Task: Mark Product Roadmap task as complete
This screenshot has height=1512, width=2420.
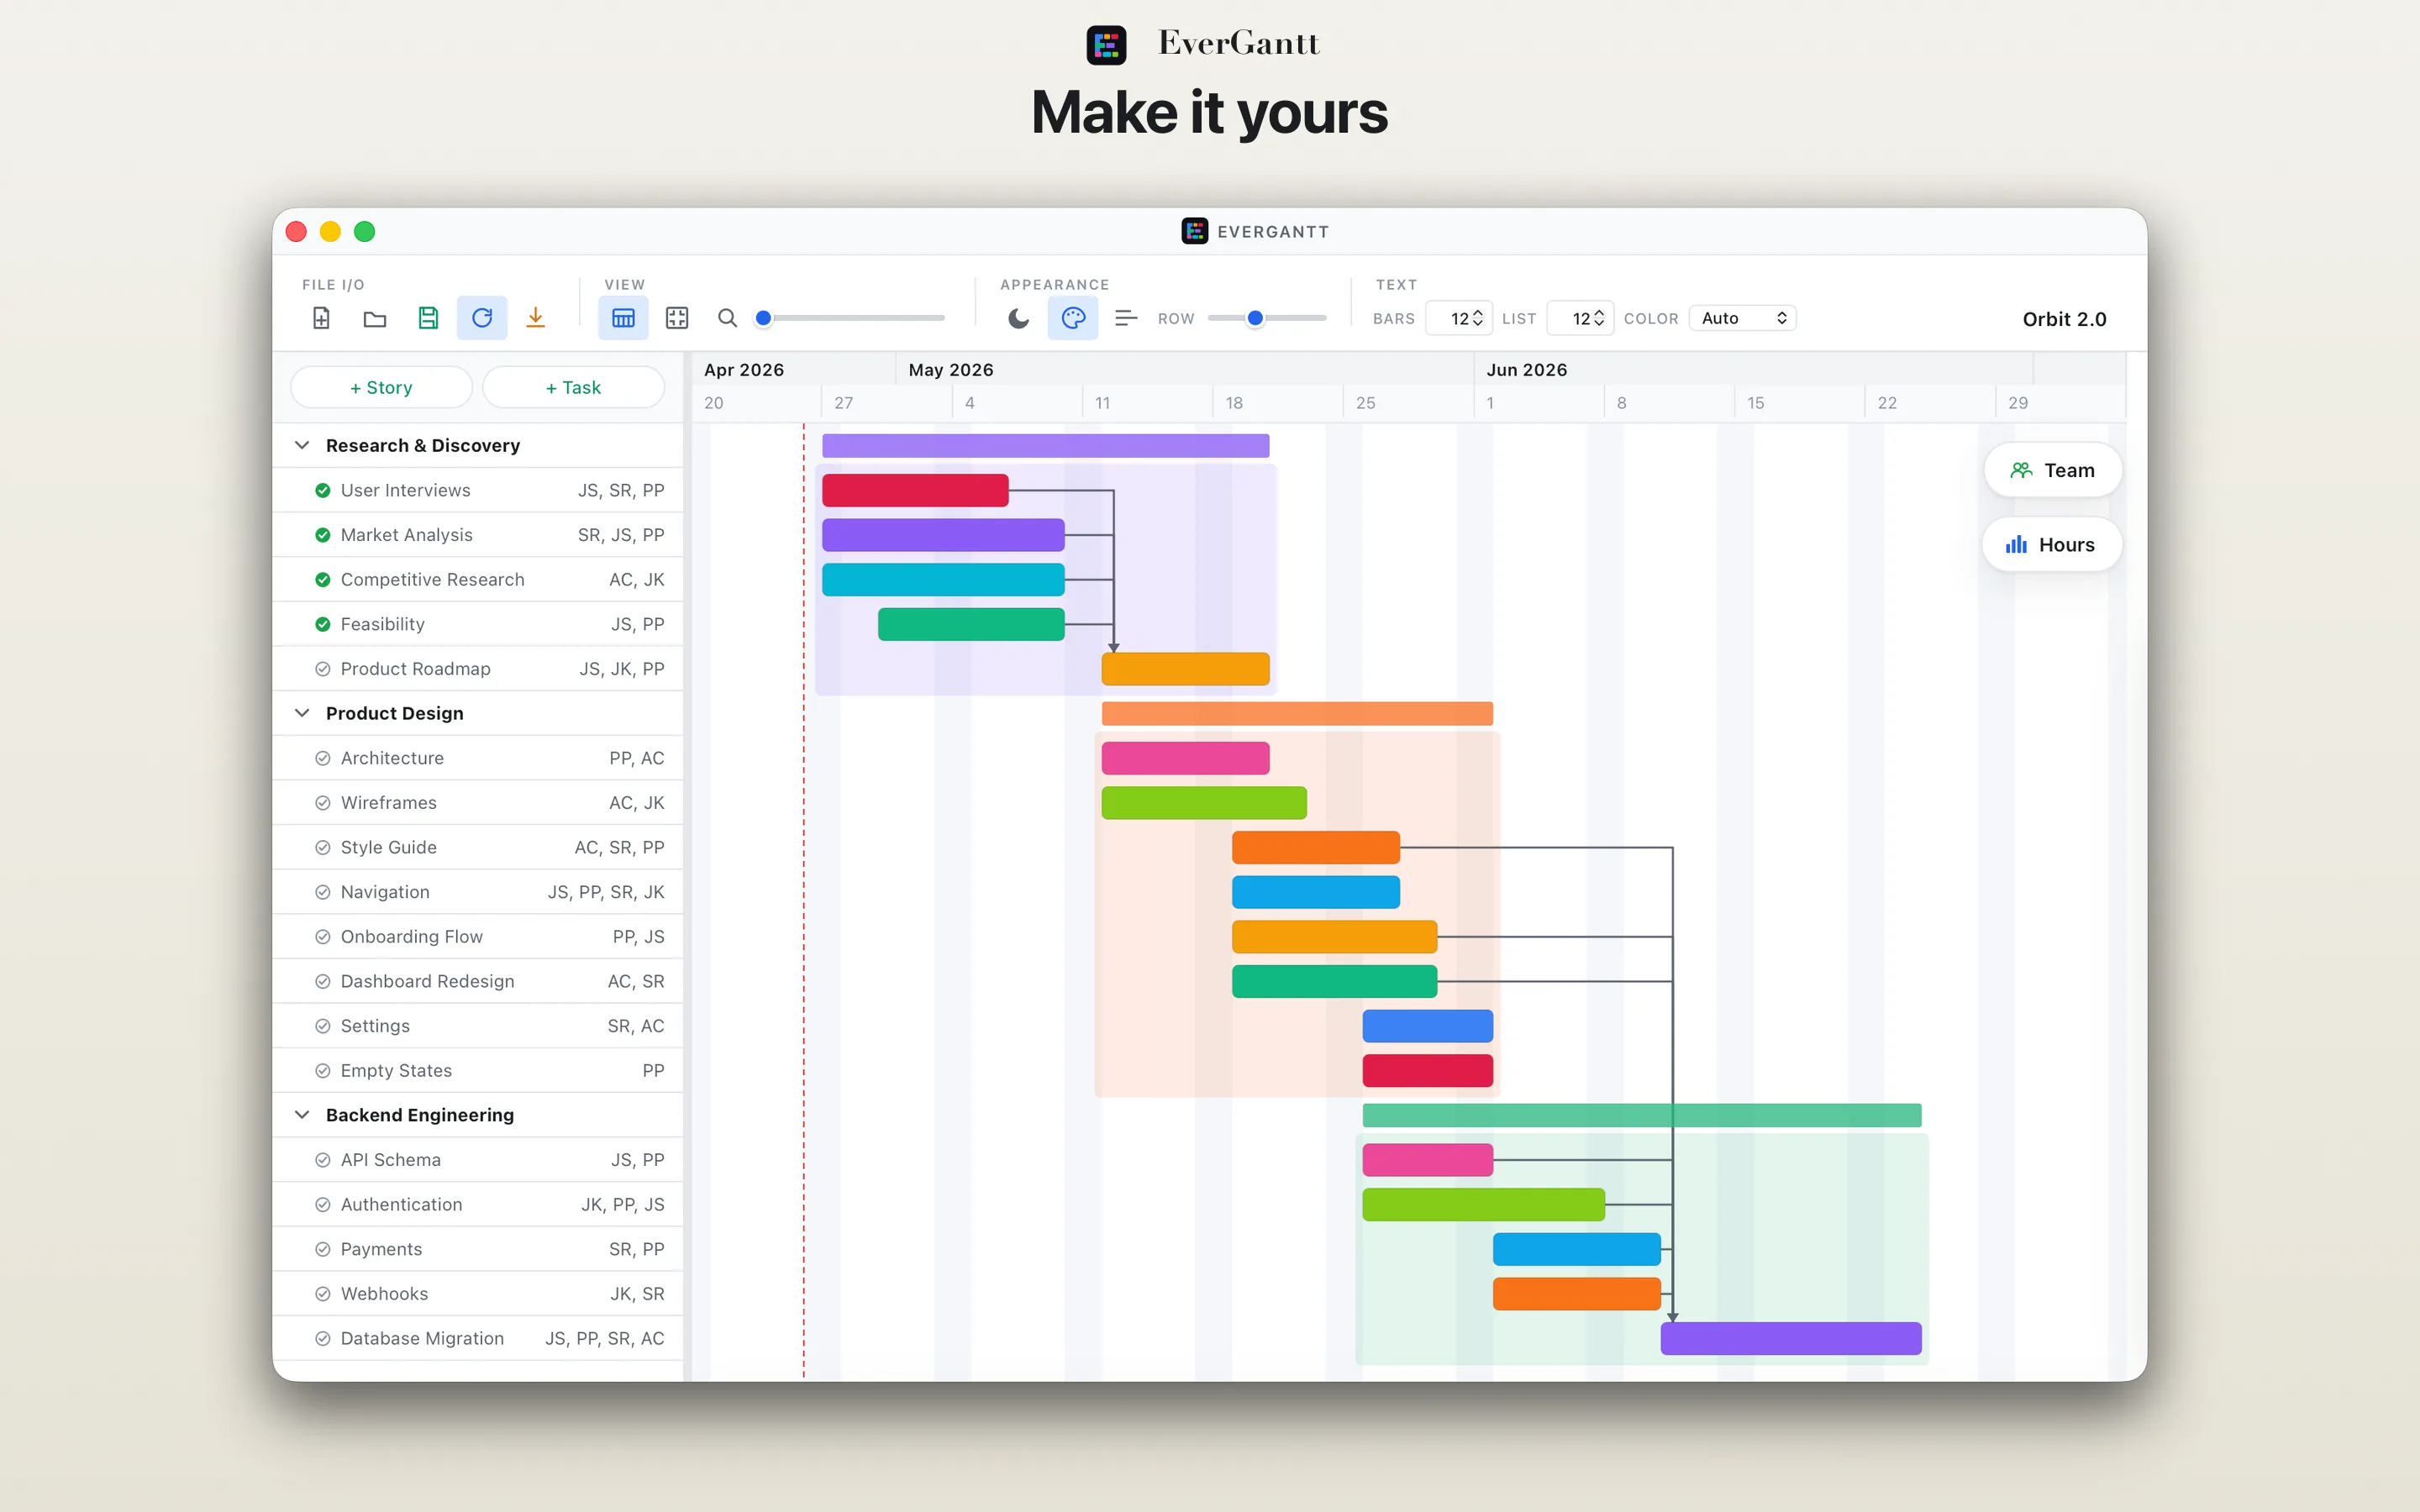Action: [x=323, y=669]
